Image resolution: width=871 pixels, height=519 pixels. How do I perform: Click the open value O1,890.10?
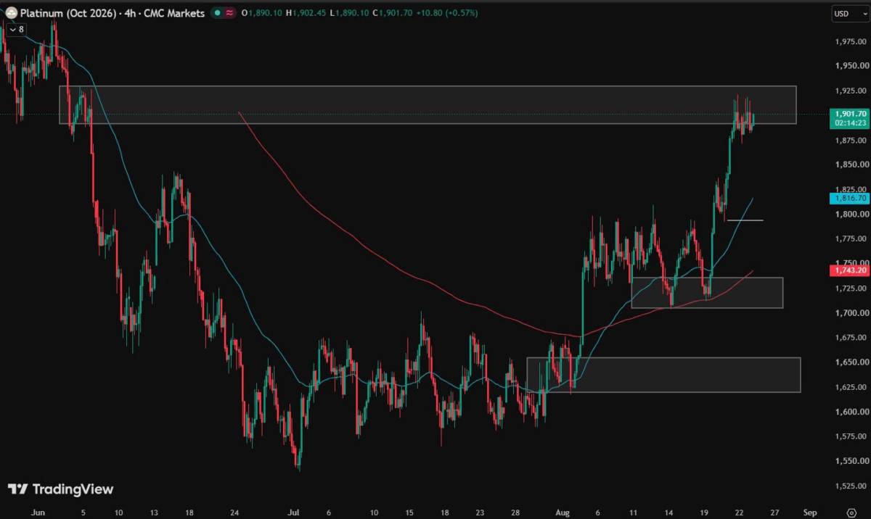click(261, 13)
